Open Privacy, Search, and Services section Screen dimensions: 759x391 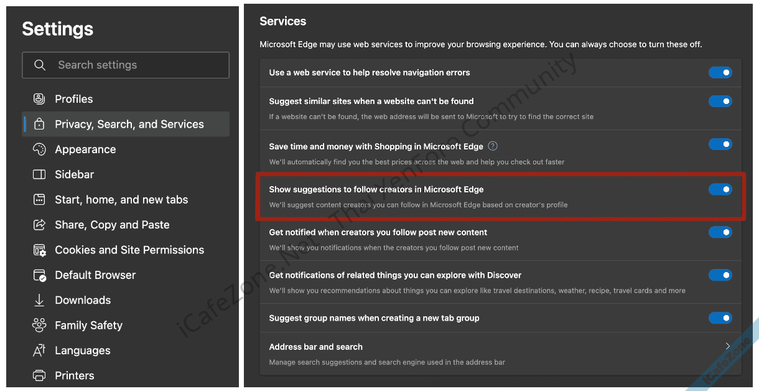click(x=129, y=124)
